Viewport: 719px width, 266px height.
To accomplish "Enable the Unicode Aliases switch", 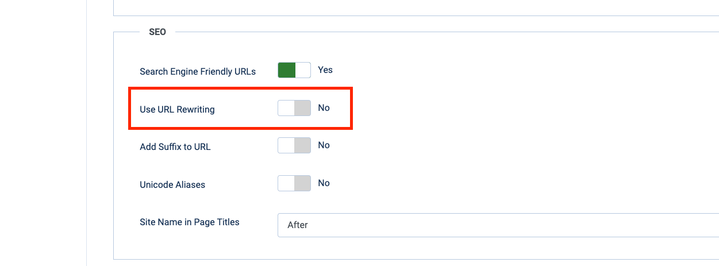I will 294,184.
